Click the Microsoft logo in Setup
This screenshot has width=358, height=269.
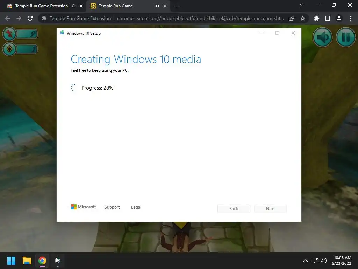(84, 207)
